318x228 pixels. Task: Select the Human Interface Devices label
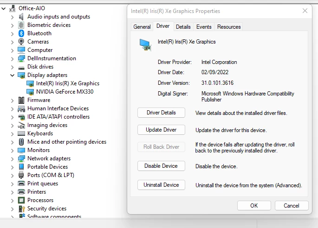(x=58, y=108)
